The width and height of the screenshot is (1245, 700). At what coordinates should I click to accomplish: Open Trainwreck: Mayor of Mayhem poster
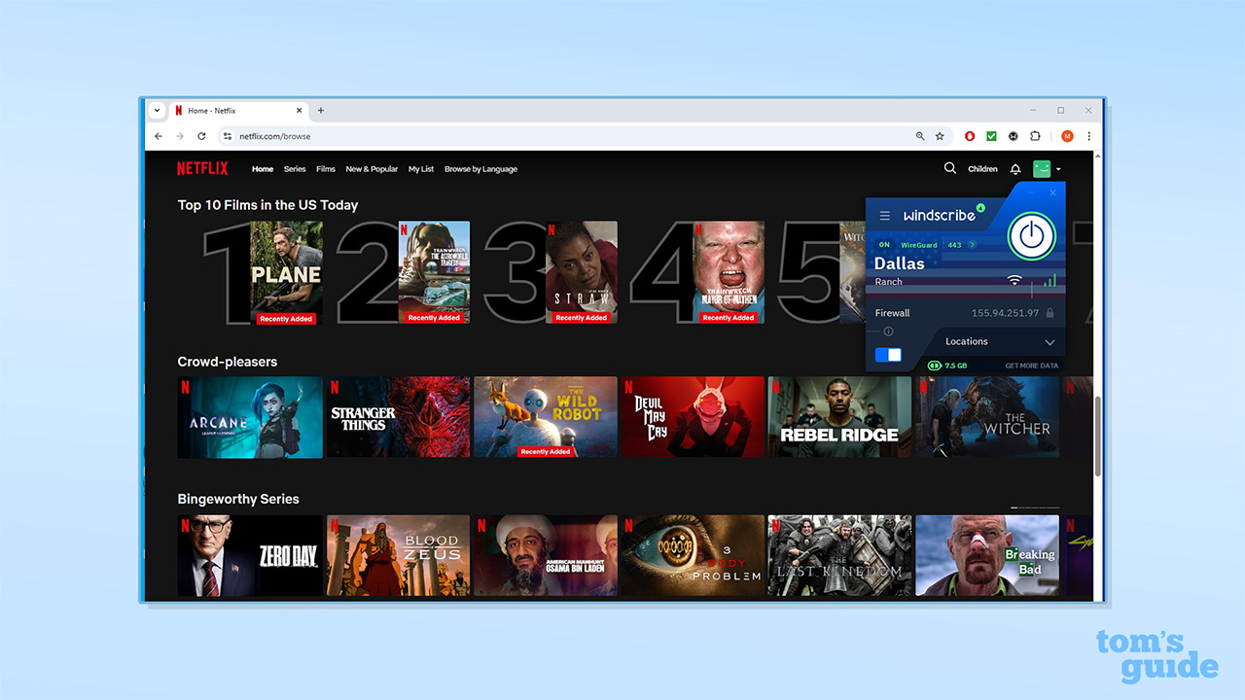click(x=729, y=272)
